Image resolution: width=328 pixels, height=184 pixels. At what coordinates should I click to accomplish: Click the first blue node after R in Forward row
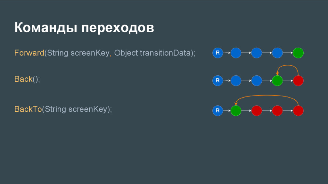[236, 53]
